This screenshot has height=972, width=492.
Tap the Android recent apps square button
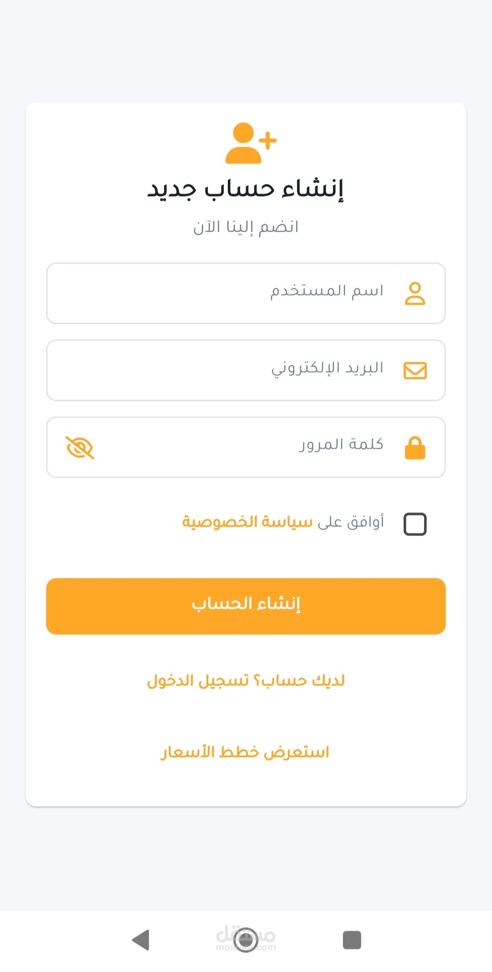[352, 940]
